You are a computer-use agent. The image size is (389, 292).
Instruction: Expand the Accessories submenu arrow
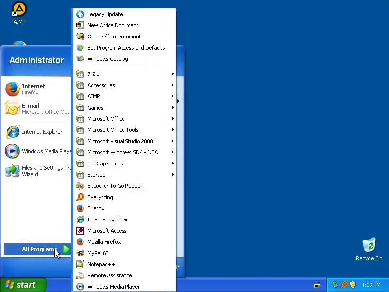click(x=173, y=85)
